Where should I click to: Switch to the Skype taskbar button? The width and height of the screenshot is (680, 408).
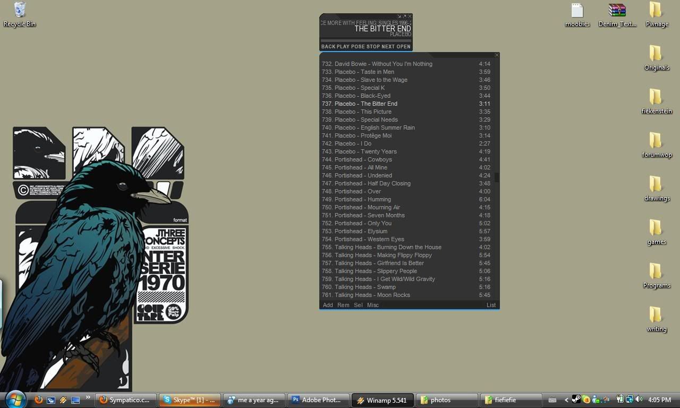click(x=190, y=400)
